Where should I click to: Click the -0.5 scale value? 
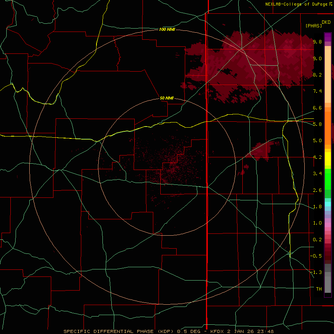(x=316, y=256)
